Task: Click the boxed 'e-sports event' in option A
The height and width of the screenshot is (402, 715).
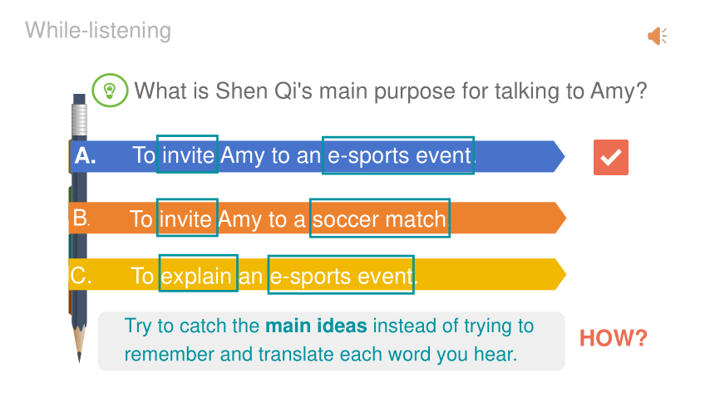Action: tap(398, 155)
